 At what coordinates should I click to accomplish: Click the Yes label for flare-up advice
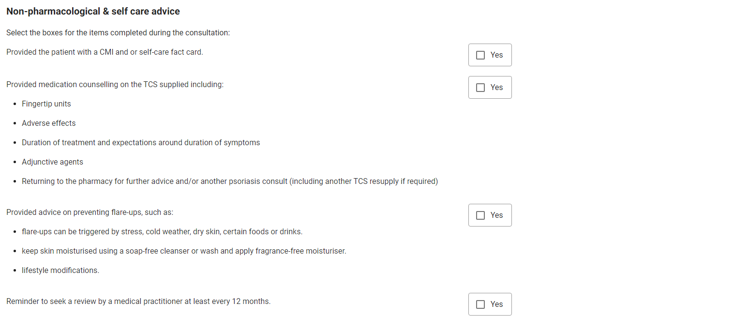pyautogui.click(x=496, y=215)
